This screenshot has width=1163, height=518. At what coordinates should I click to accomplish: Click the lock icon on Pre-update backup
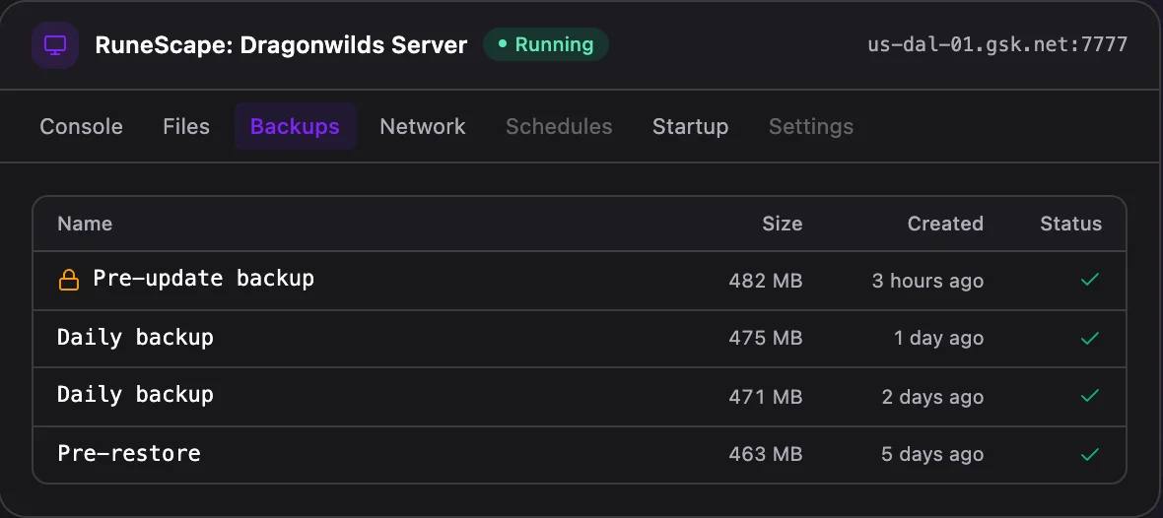(x=68, y=280)
